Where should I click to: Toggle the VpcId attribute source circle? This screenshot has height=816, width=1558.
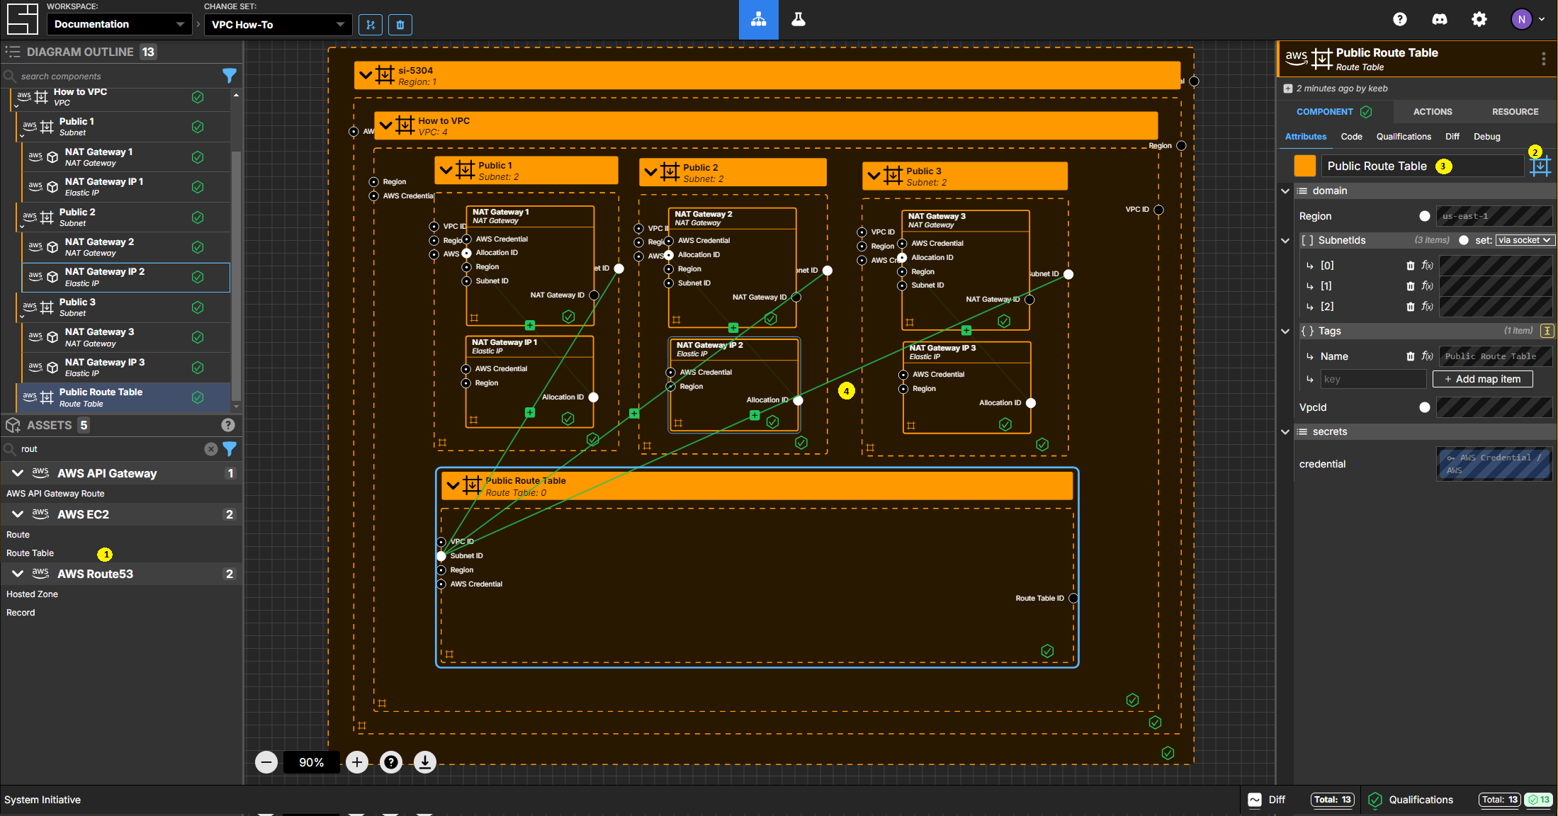click(1424, 407)
